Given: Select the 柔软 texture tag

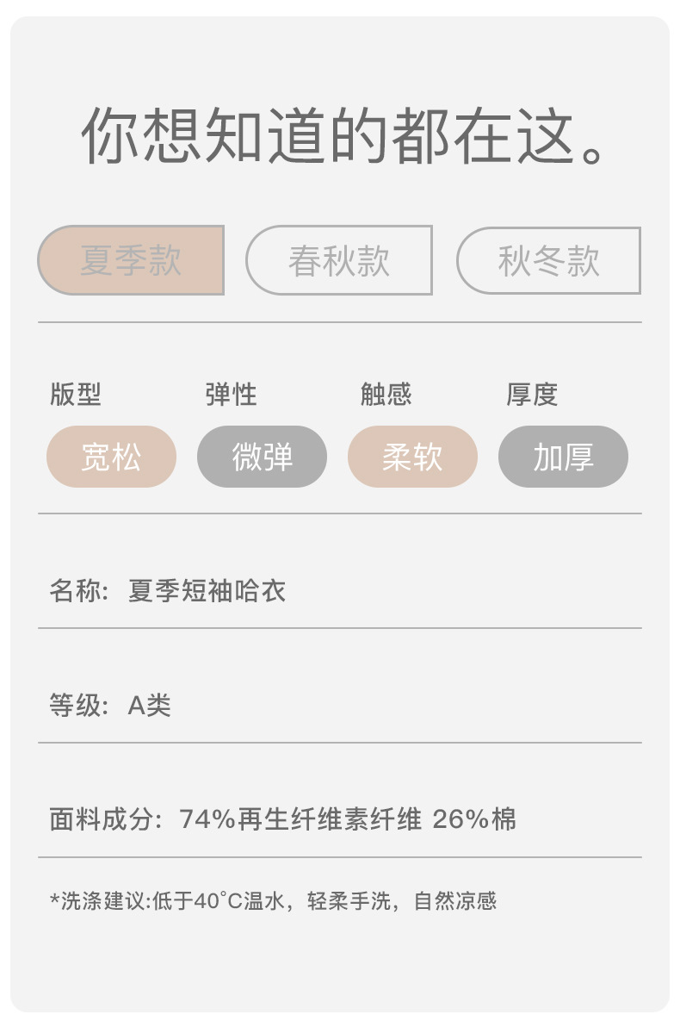Looking at the screenshot, I should tap(412, 457).
